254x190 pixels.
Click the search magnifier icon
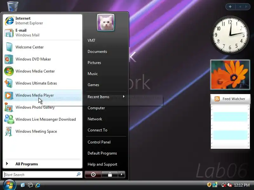coord(78,174)
